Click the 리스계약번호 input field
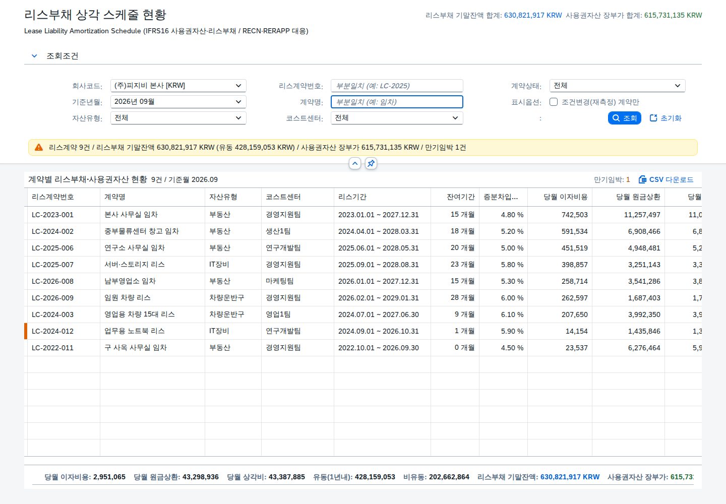This screenshot has width=726, height=504. tap(397, 86)
